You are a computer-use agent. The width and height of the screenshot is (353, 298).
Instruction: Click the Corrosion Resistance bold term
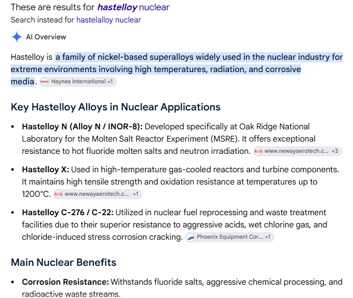click(x=65, y=282)
